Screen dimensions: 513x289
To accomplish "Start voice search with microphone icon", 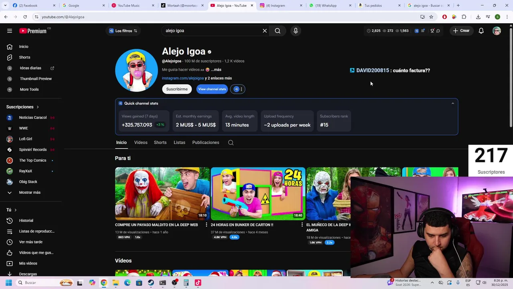I will pos(296,31).
